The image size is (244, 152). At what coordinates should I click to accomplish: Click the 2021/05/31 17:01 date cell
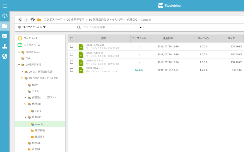[168, 70]
